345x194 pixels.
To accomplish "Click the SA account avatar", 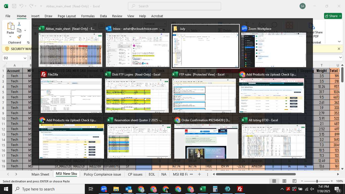I will coord(302,6).
